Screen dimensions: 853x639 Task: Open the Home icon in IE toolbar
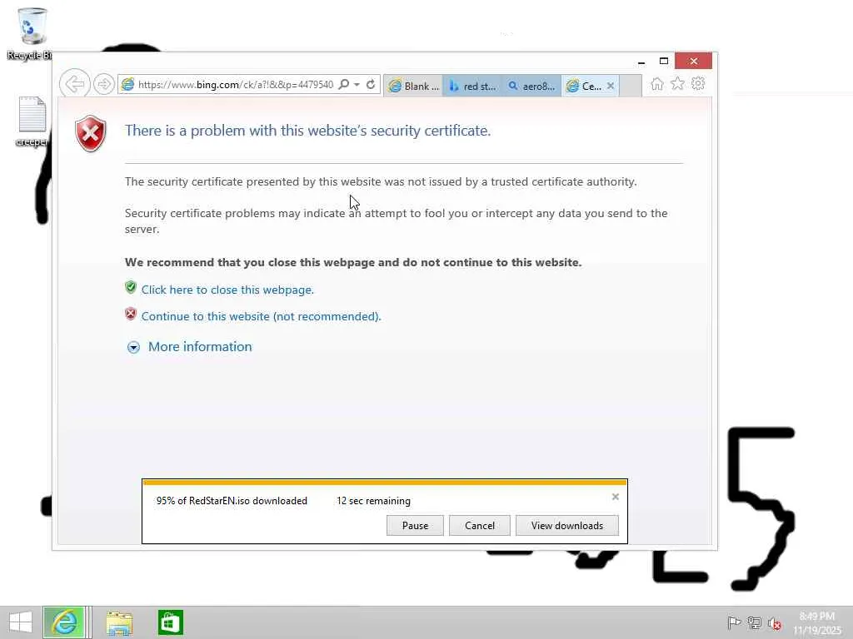[657, 84]
